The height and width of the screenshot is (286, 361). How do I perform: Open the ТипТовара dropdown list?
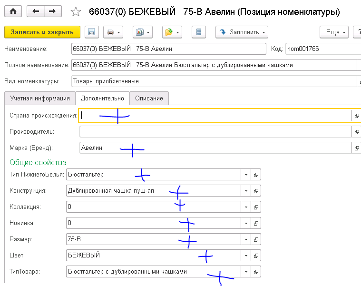246,272
